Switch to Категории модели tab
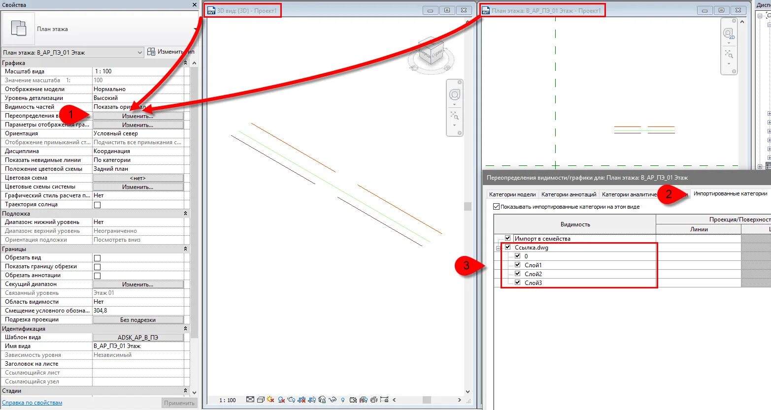Image resolution: width=771 pixels, height=410 pixels. coord(512,194)
